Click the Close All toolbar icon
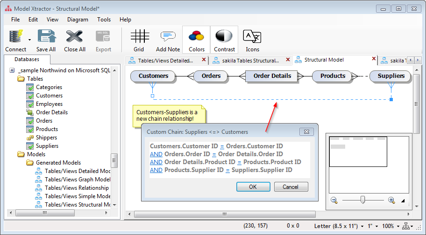This screenshot has height=235, width=426. [x=74, y=36]
